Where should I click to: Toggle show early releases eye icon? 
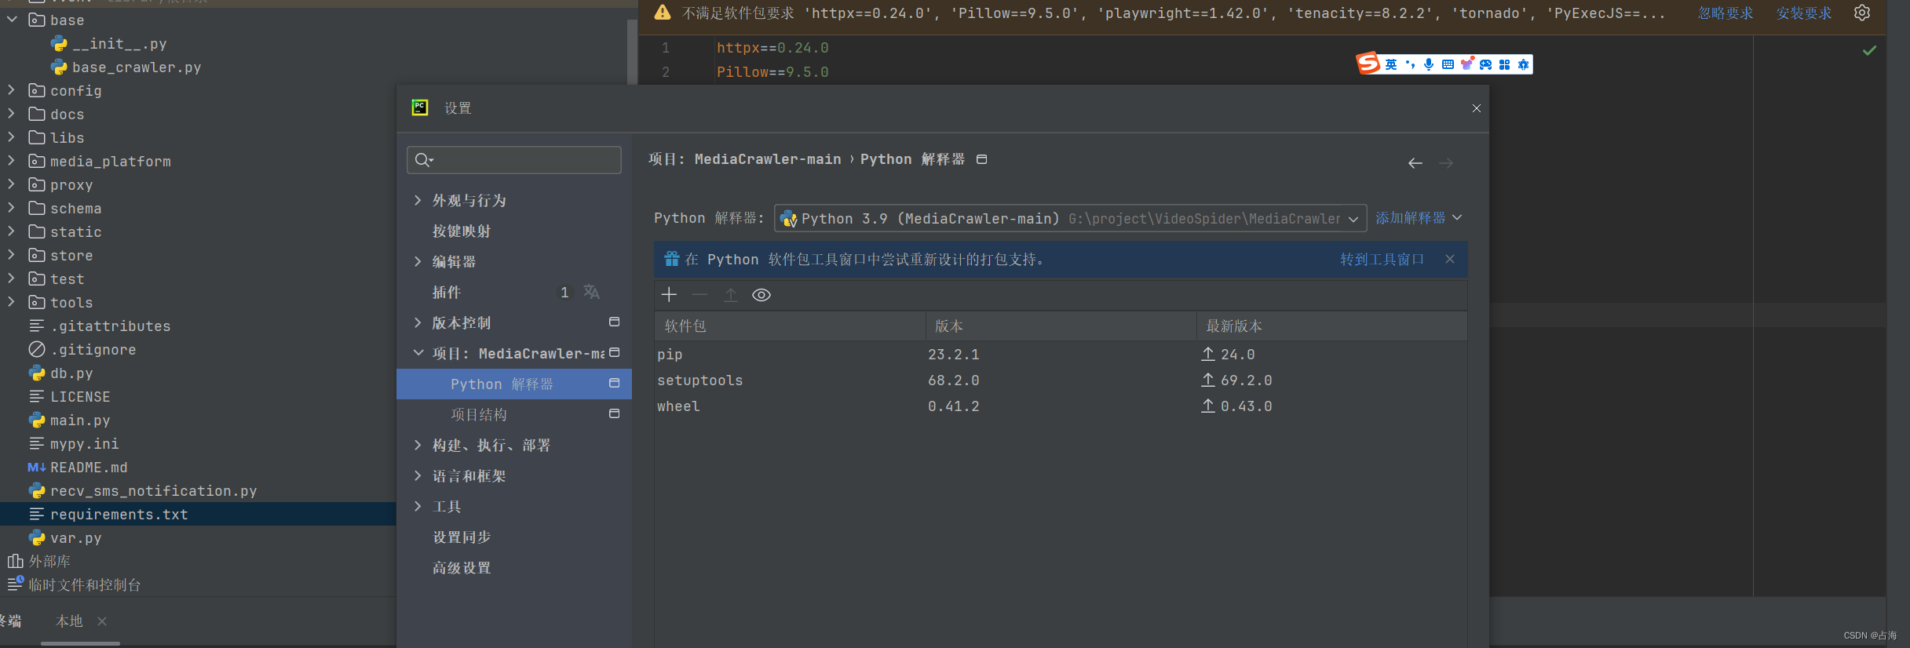point(761,295)
